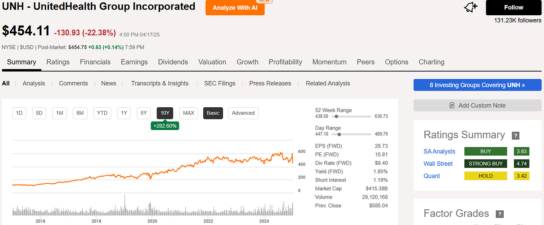Click the Day Range slider marker
This screenshot has height=225, width=544.
[339, 134]
